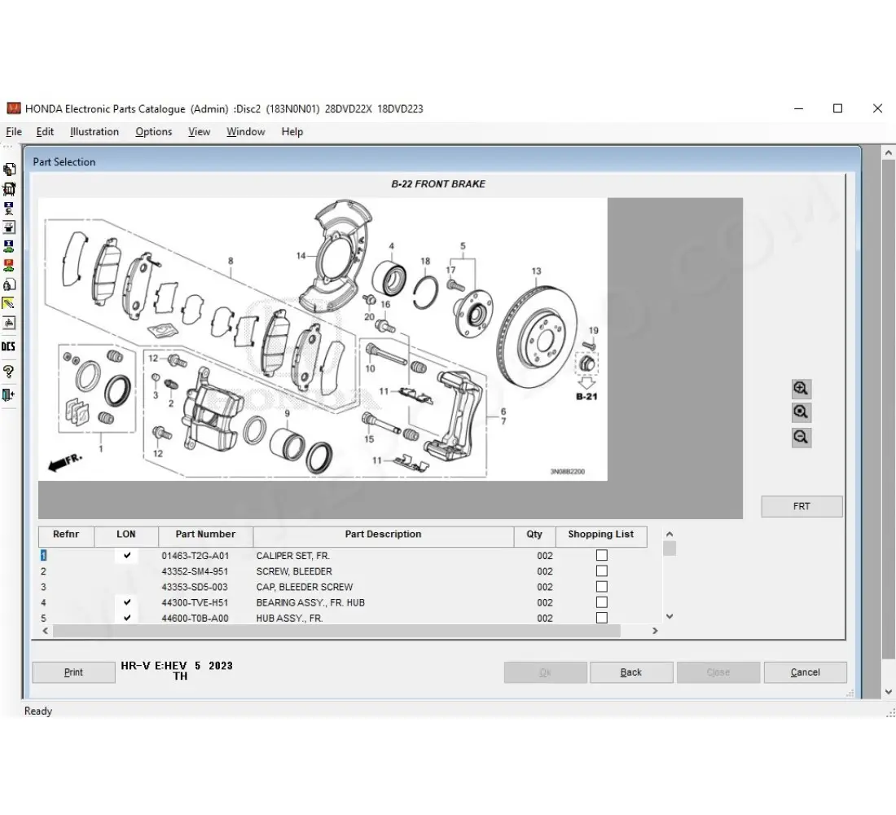The width and height of the screenshot is (896, 815).
Task: Click the Cancel button
Action: pyautogui.click(x=805, y=672)
